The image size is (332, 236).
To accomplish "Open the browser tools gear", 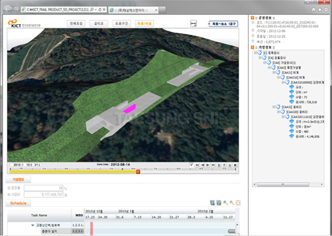I will pyautogui.click(x=327, y=10).
